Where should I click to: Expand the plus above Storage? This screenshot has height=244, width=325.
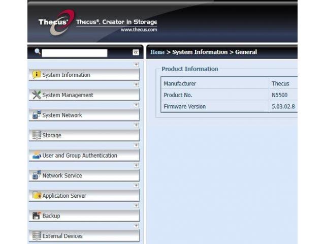coord(136,125)
